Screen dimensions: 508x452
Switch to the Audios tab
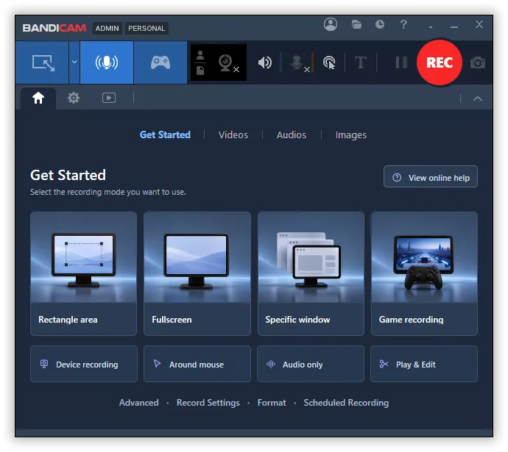point(292,134)
